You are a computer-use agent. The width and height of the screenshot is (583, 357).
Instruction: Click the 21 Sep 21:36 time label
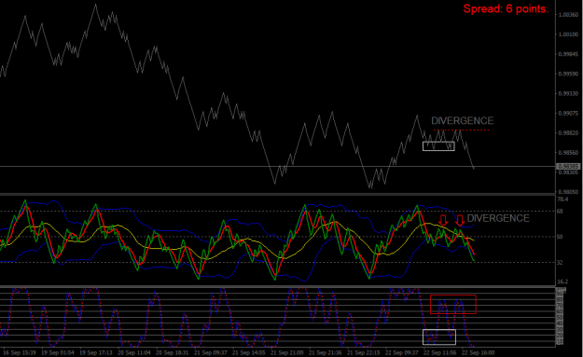coord(325,352)
